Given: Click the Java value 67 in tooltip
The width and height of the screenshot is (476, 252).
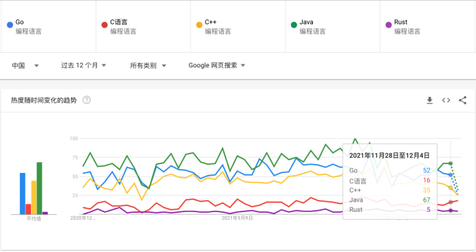Looking at the screenshot, I should 426,200.
